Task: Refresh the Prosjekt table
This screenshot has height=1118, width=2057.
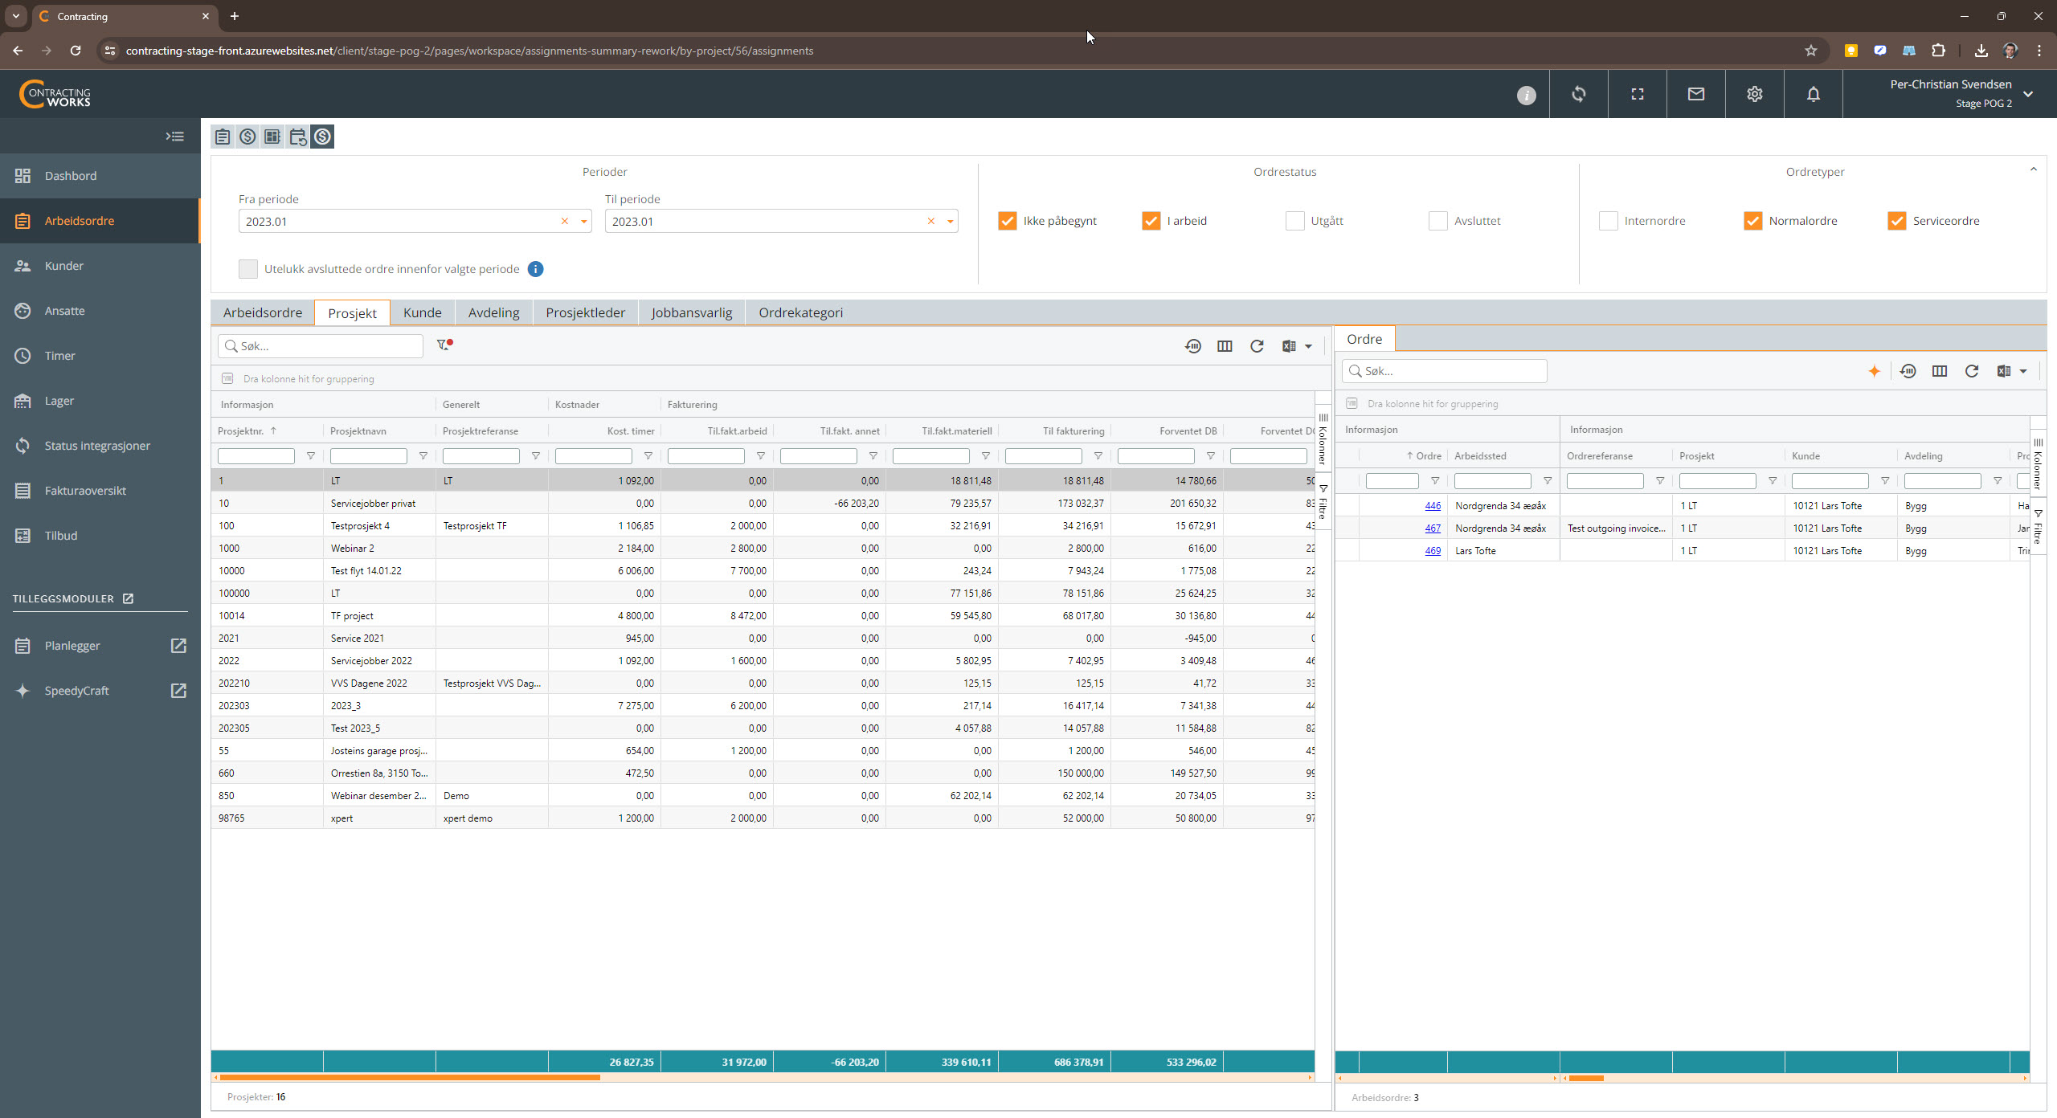Action: click(1257, 346)
